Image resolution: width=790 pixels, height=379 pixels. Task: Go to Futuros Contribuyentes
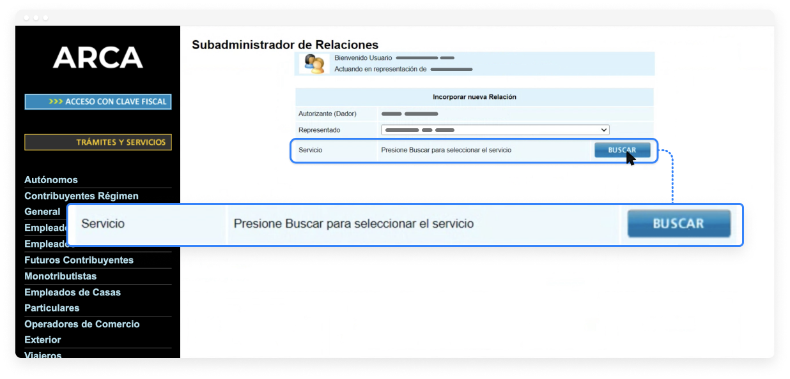click(79, 260)
